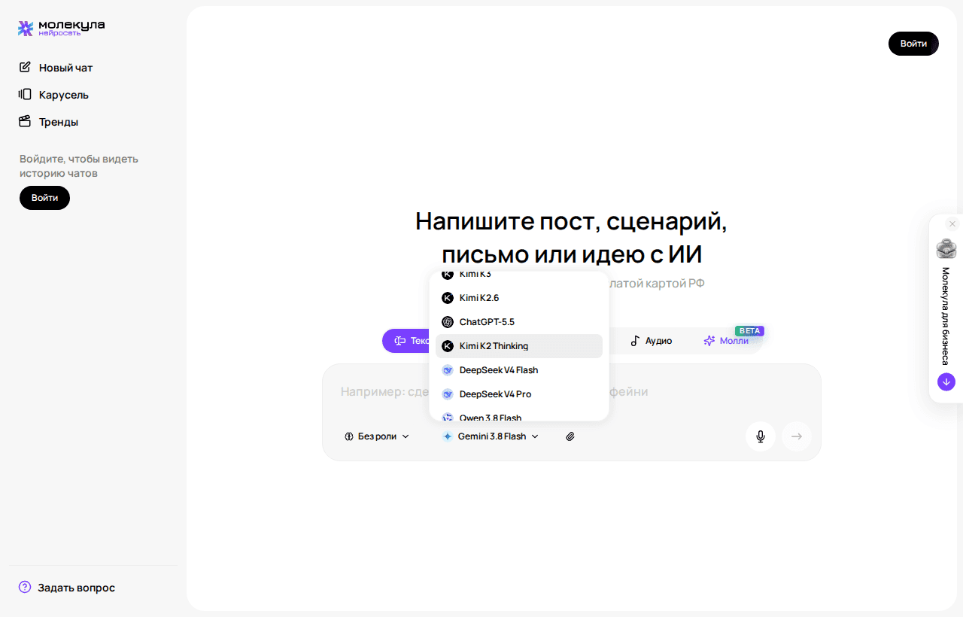The image size is (963, 617).
Task: Start a Новый чат from the sidebar
Action: point(56,68)
